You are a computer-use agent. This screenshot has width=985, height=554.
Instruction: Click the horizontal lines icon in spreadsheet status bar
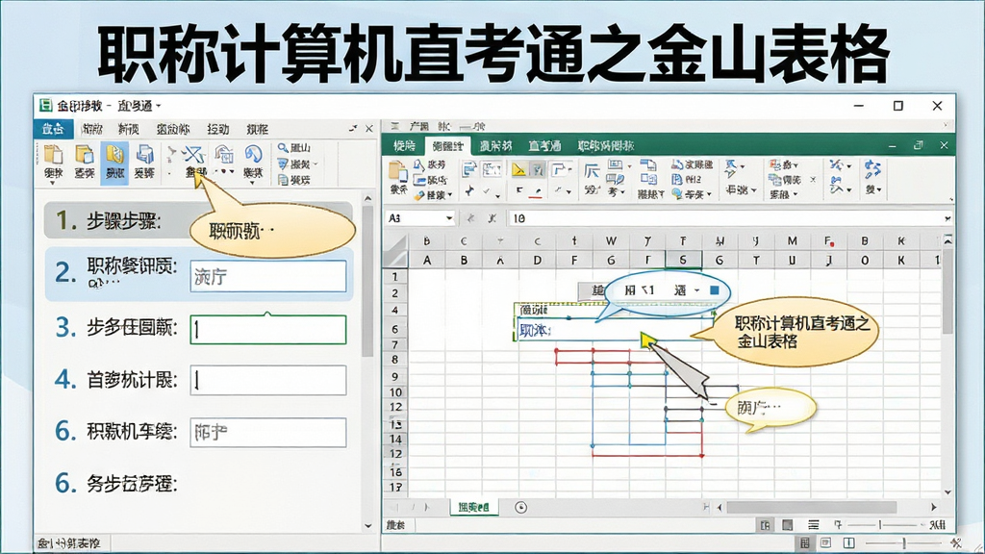[814, 525]
